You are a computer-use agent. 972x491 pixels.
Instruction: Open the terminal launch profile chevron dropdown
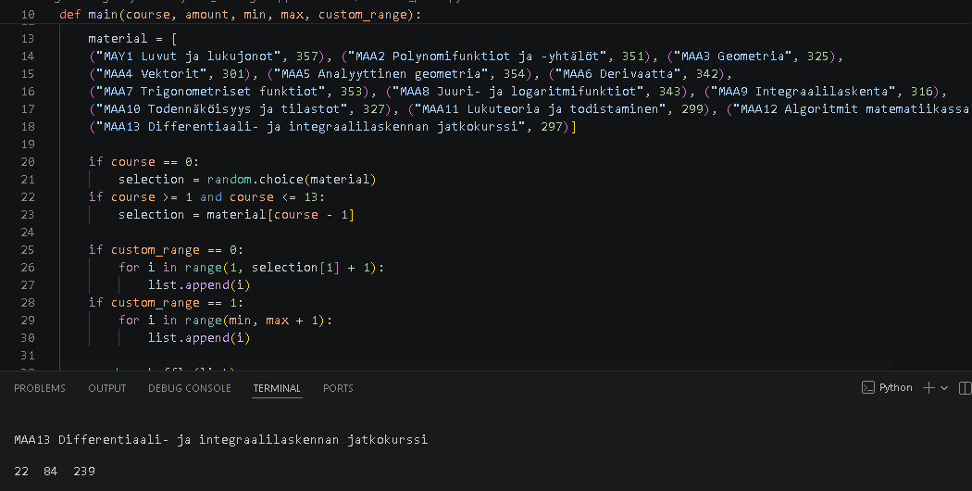click(944, 388)
